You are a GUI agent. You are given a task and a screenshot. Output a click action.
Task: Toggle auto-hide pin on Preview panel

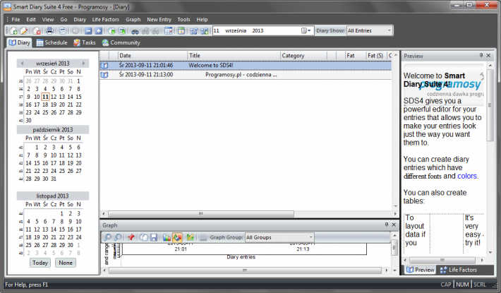click(481, 55)
